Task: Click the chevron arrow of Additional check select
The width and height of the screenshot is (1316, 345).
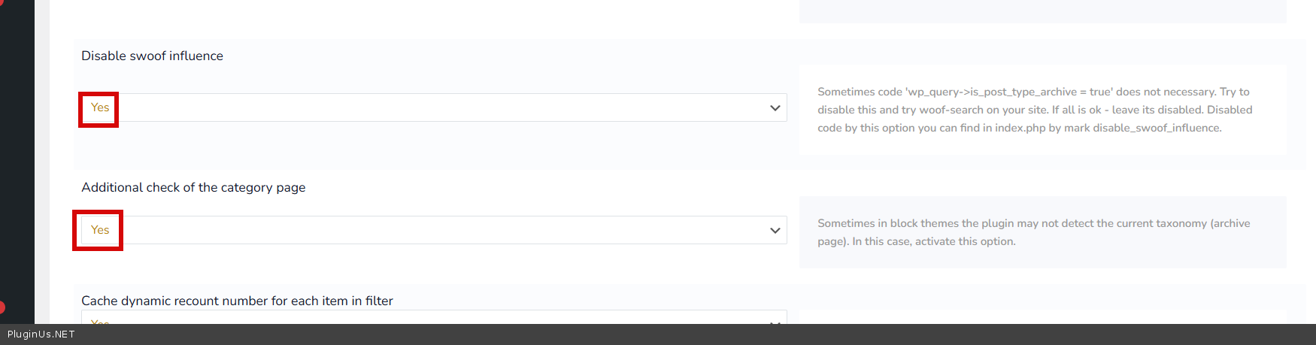Action: click(775, 231)
